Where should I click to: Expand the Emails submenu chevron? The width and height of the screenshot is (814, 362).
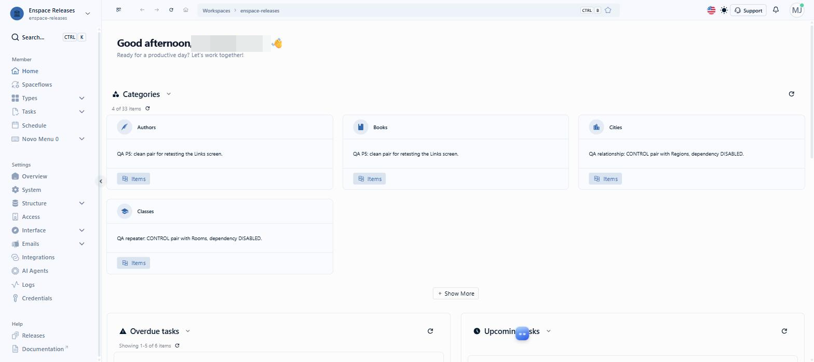[82, 244]
